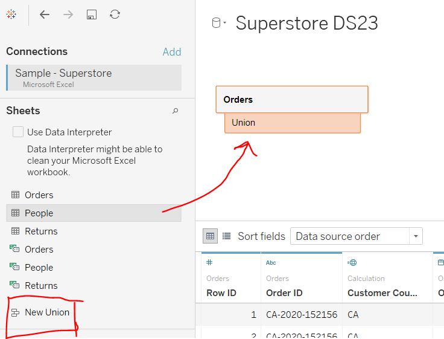Select the Orders table on canvas
The height and width of the screenshot is (339, 444).
(x=291, y=100)
